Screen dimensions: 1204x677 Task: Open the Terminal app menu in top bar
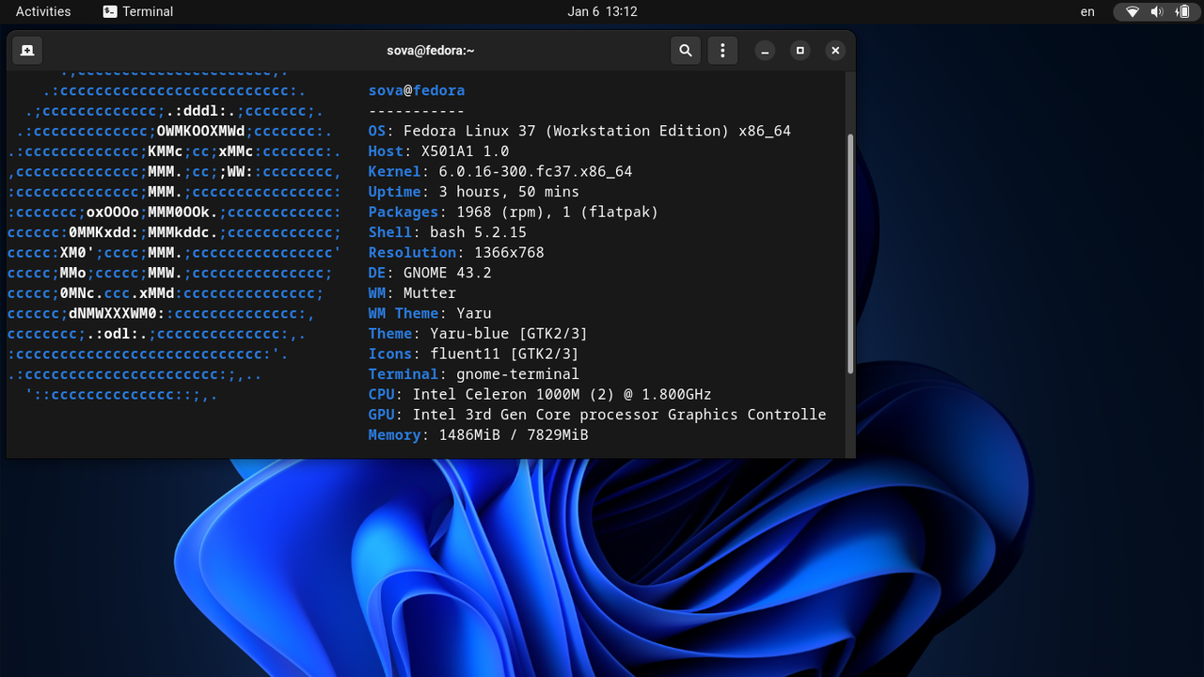(x=138, y=11)
